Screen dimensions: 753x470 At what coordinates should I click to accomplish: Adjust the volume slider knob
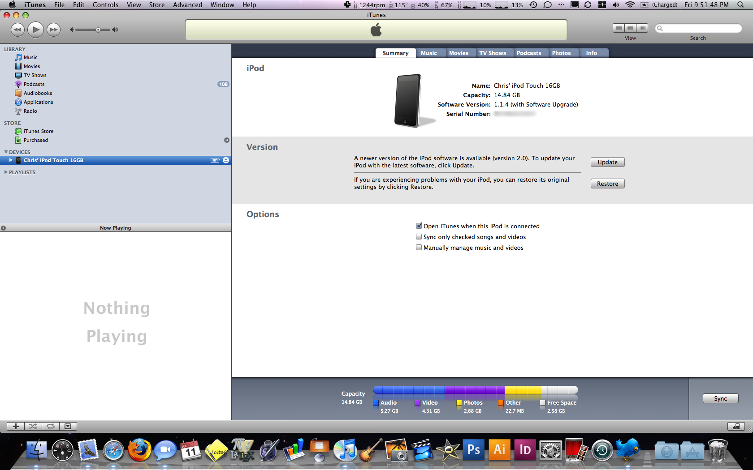pos(98,30)
